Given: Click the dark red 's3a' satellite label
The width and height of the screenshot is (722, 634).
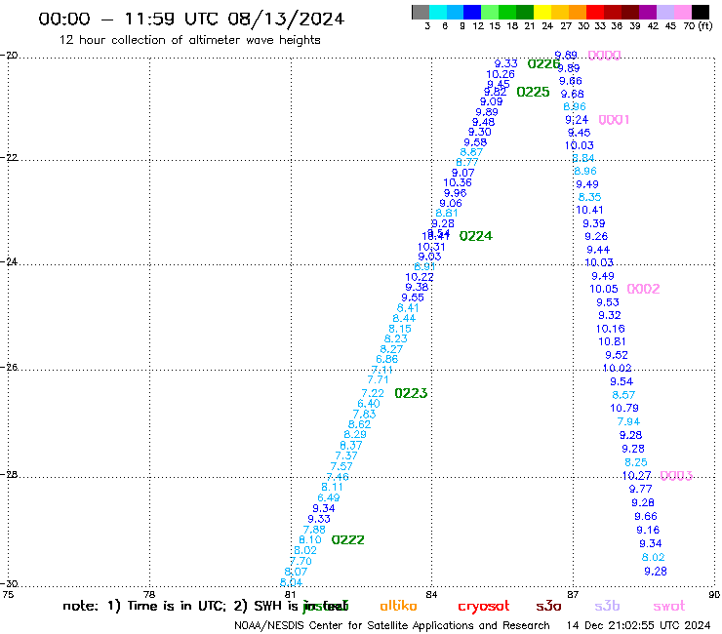Looking at the screenshot, I should click(548, 606).
